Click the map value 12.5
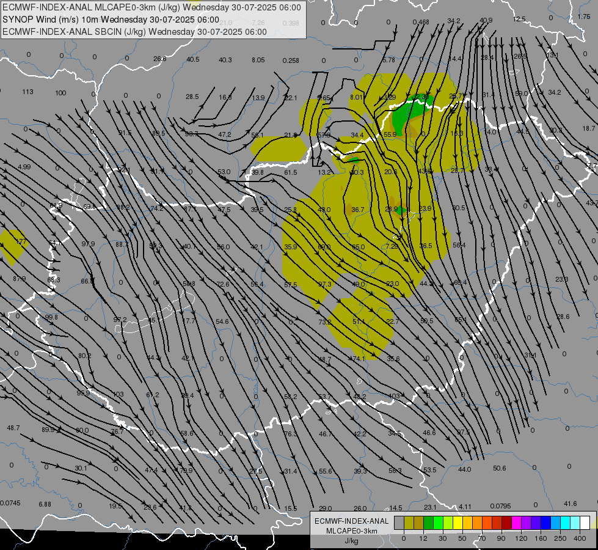 (519, 19)
